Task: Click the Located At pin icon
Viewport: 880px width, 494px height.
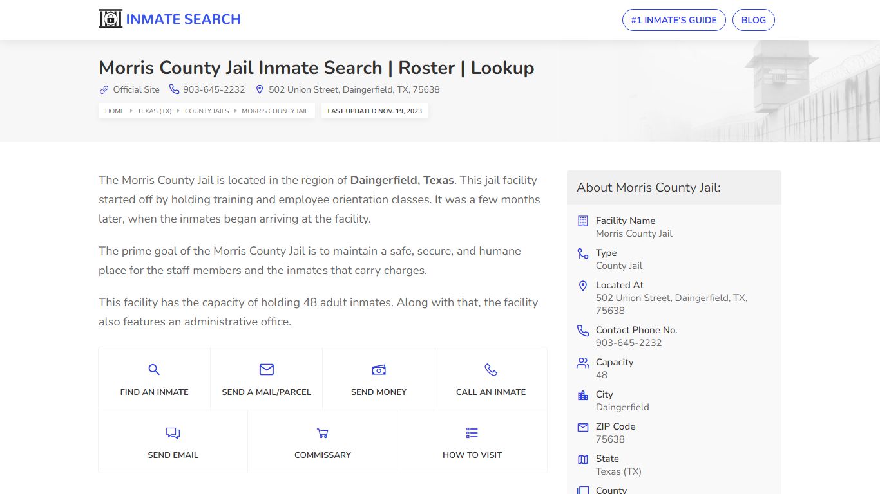Action: coord(583,286)
